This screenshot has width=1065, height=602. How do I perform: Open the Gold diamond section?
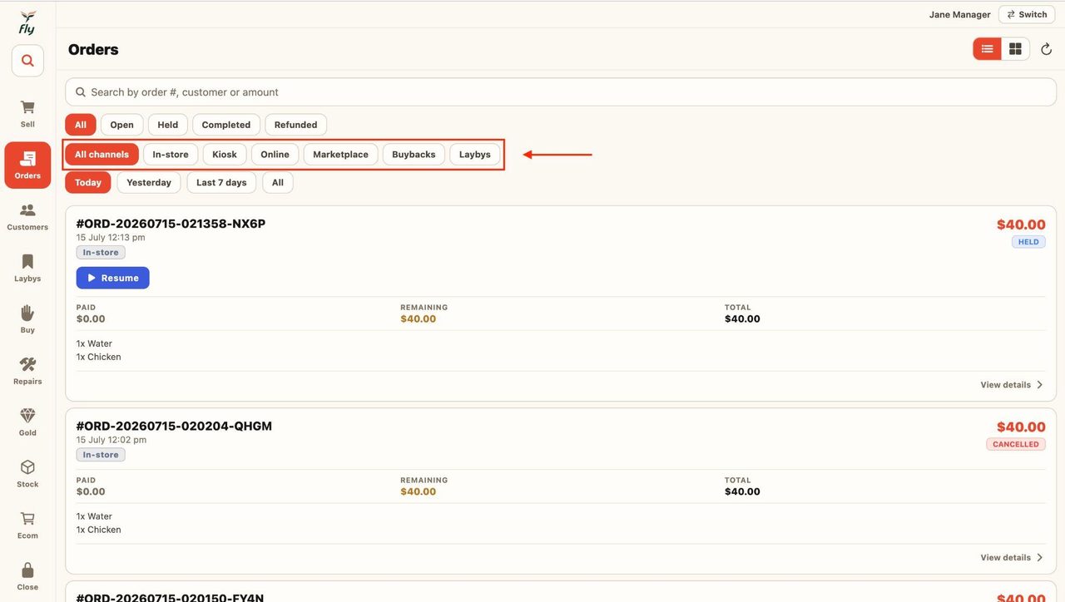tap(27, 422)
